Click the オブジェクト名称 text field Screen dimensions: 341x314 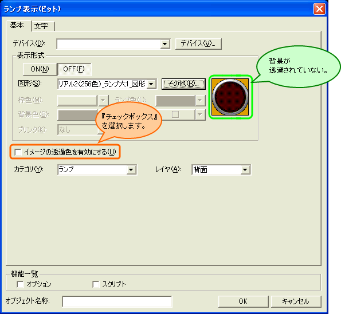(117, 301)
